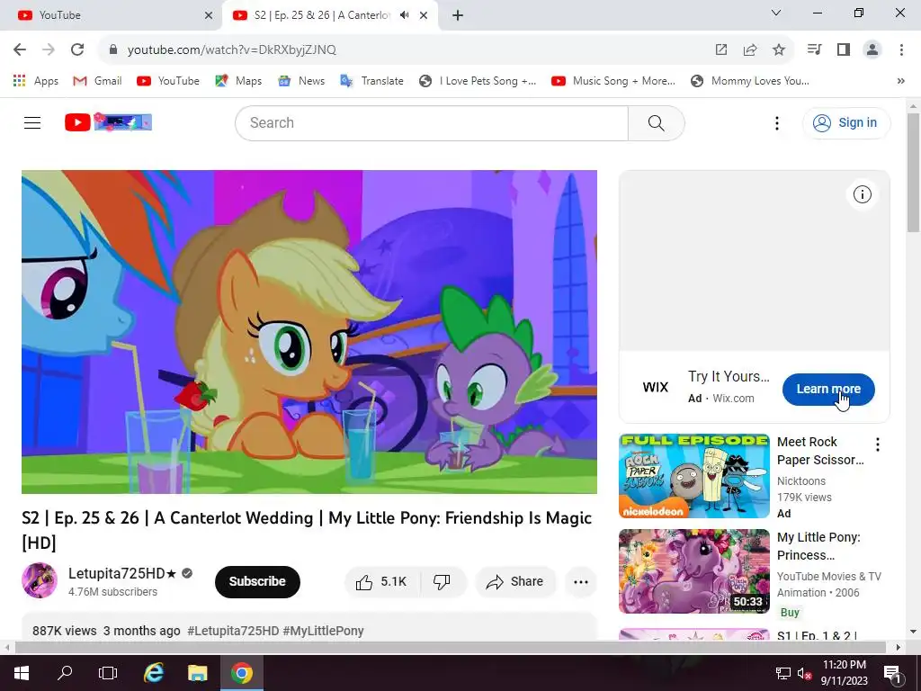Open Chrome profile icon
The image size is (921, 691).
872,49
